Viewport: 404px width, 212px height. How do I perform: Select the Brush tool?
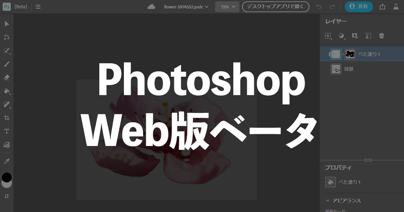pos(7,64)
